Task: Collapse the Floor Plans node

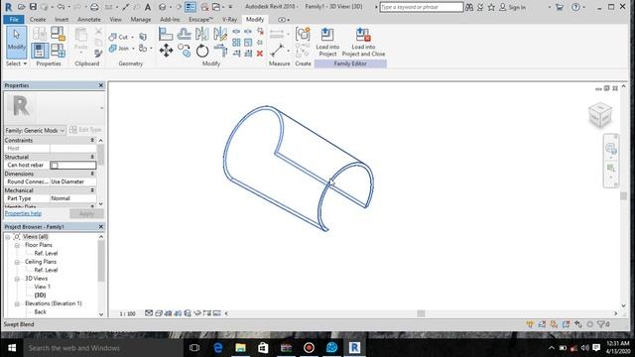Action: 17,245
